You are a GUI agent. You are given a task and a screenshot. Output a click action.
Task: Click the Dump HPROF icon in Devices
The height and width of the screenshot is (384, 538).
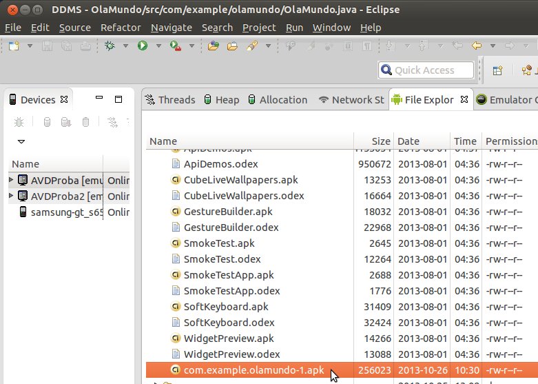tap(66, 122)
